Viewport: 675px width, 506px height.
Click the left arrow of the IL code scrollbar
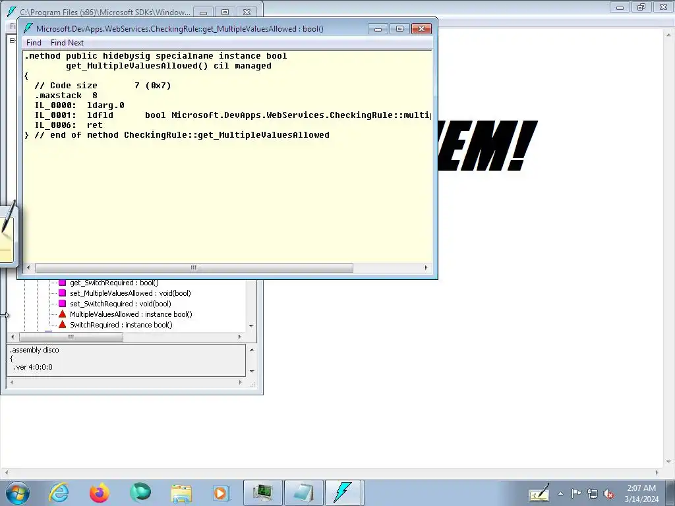click(28, 267)
